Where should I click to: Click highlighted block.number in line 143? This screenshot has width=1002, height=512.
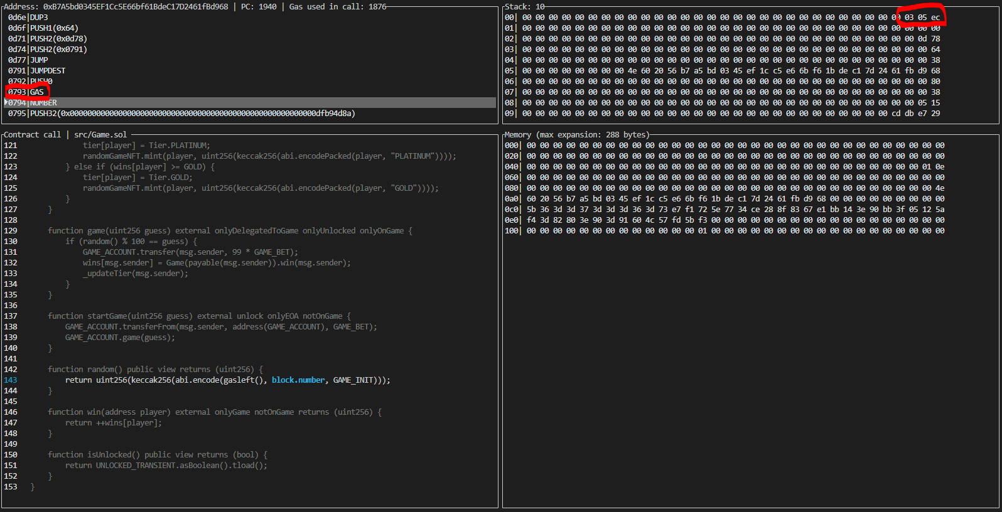coord(298,380)
